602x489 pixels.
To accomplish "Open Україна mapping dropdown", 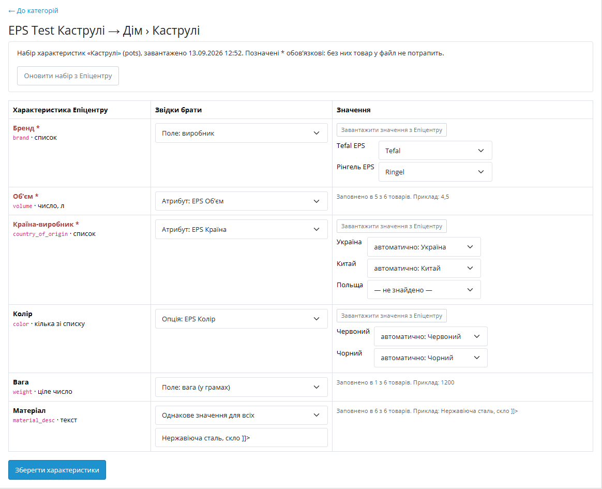I will point(424,247).
